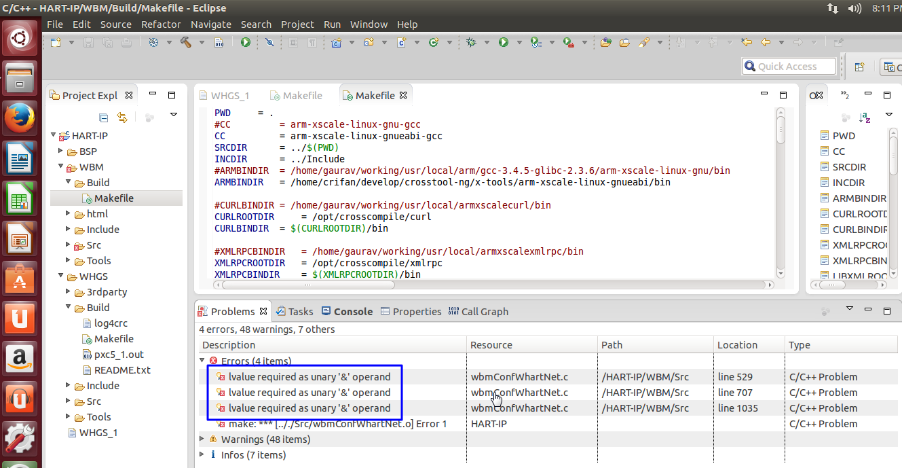902x468 pixels.
Task: Click the hammer Build icon in toolbar
Action: coord(185,42)
